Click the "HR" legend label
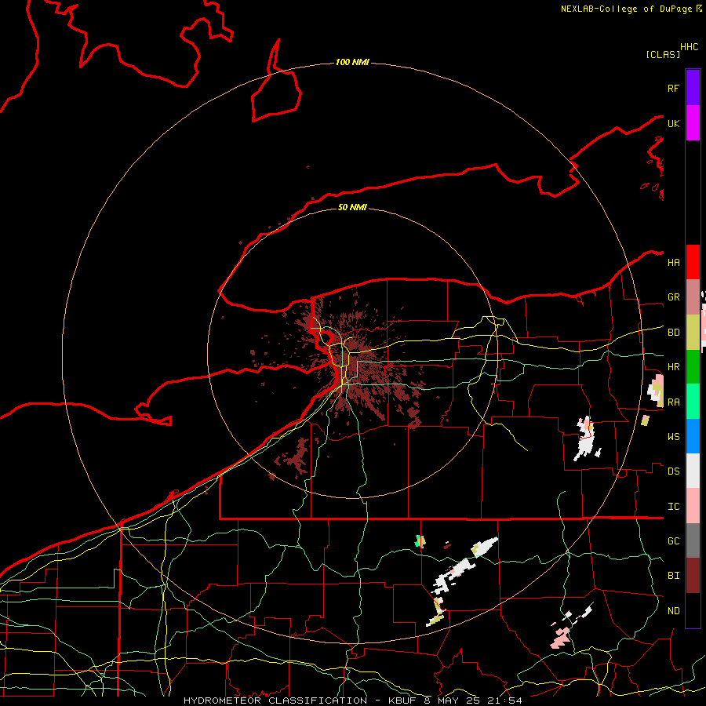The height and width of the screenshot is (706, 706). (673, 367)
